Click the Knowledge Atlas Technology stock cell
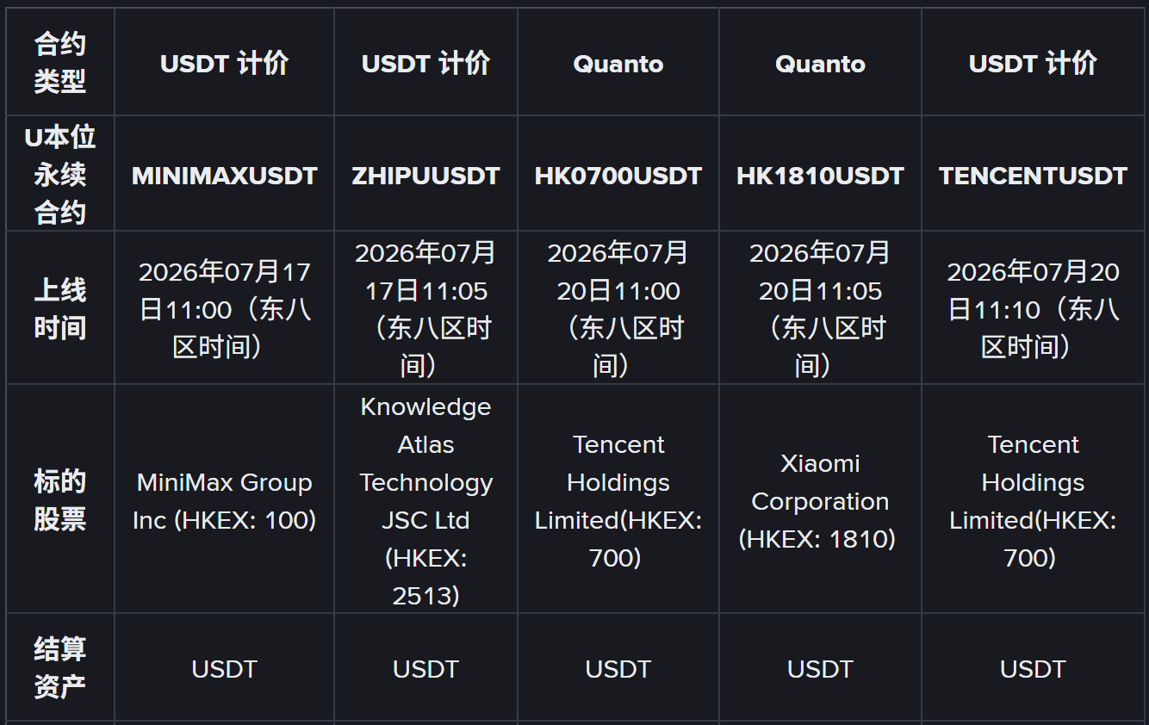 click(425, 501)
